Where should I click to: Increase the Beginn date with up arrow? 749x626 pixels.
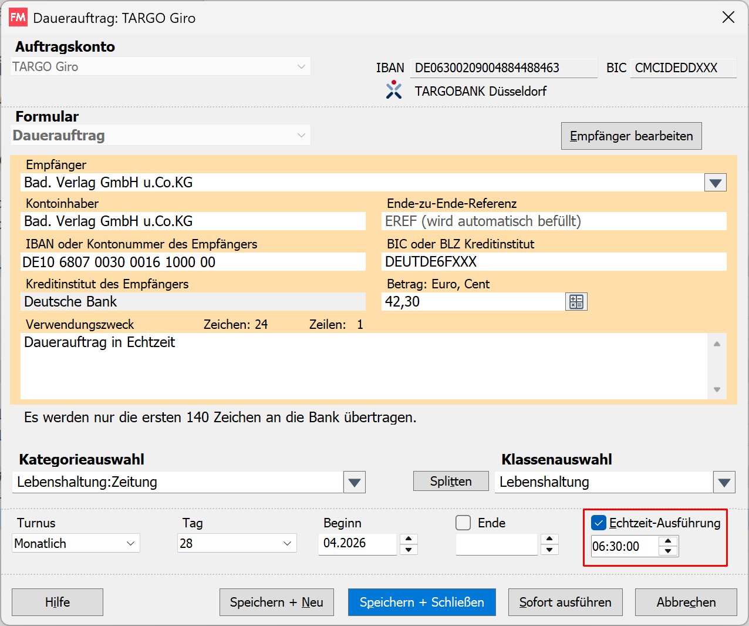click(x=409, y=539)
